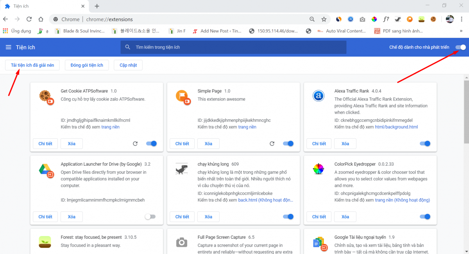This screenshot has width=469, height=254.
Task: Remove Simple Page with its Xóa button
Action: coord(208,144)
